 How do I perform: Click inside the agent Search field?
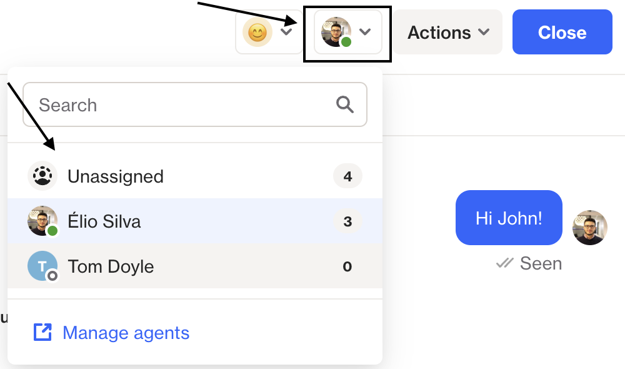(156, 104)
